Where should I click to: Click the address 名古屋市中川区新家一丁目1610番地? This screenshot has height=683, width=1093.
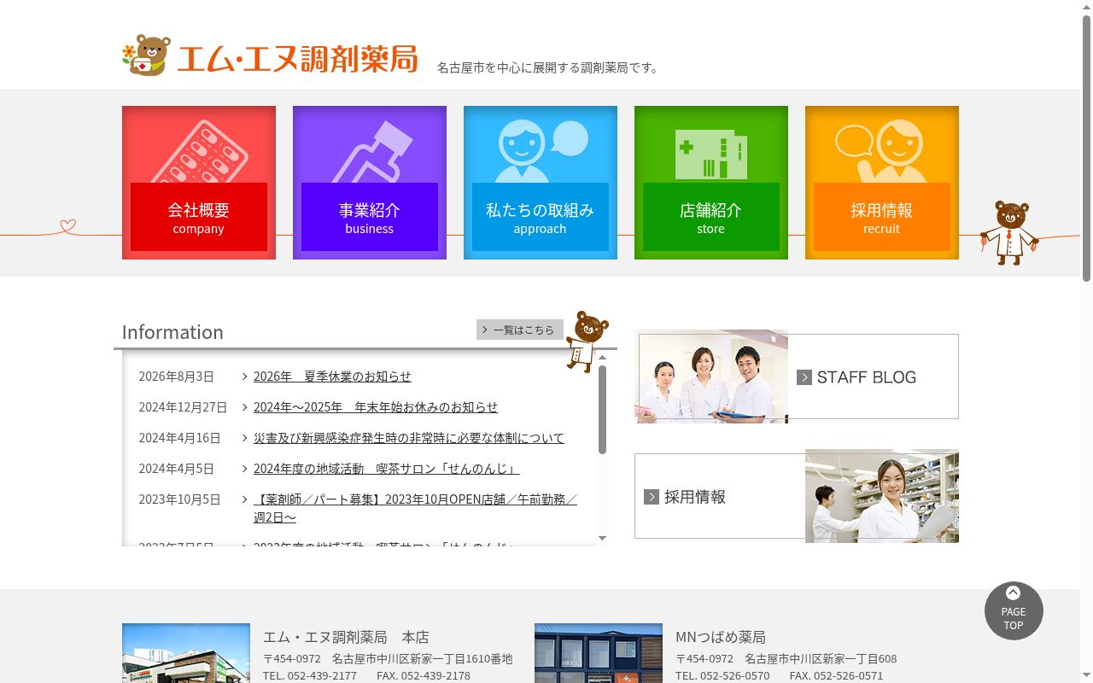422,658
